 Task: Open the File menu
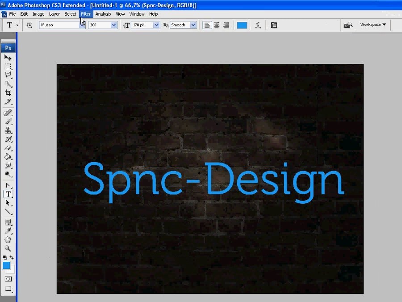tap(13, 14)
